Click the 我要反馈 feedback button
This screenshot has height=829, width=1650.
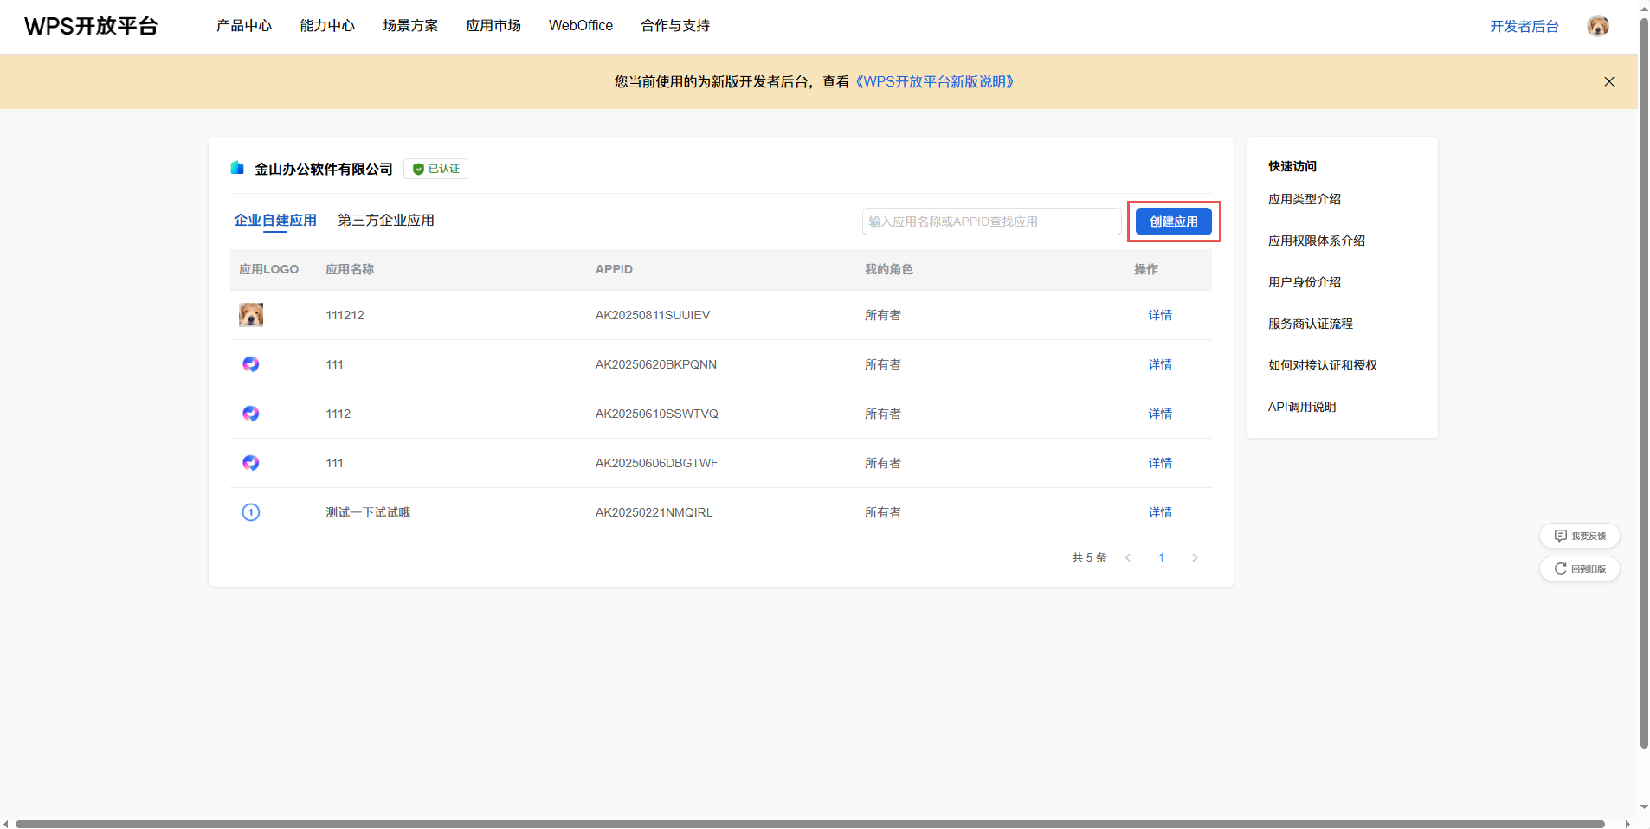[1579, 536]
